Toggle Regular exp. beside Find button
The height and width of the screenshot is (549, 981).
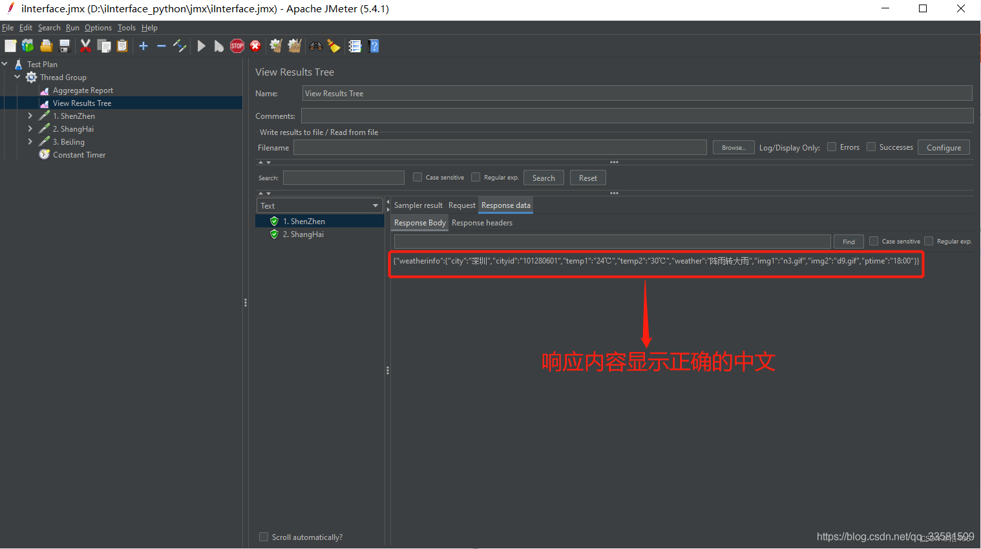(929, 241)
